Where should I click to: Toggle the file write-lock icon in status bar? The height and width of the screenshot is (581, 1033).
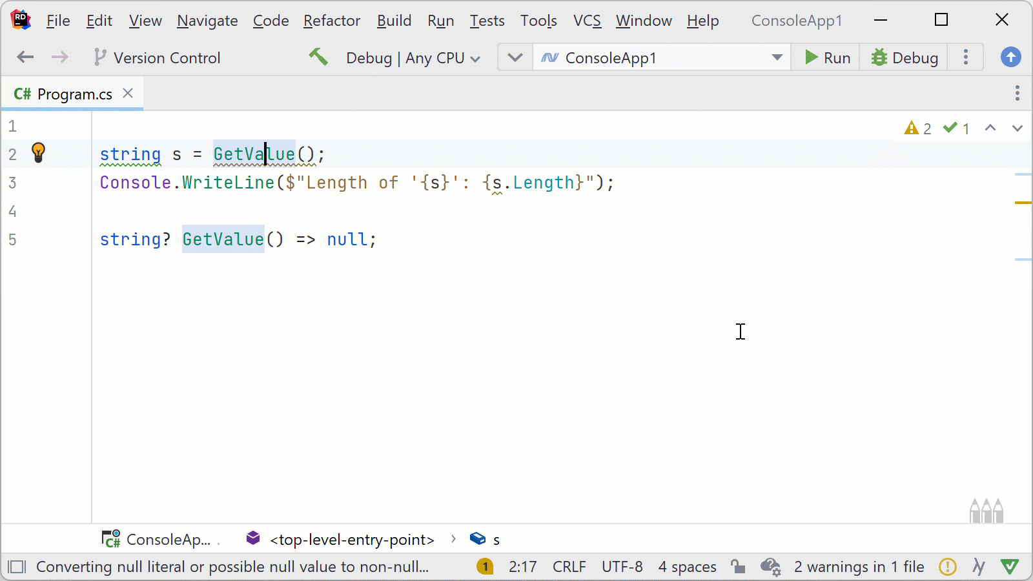click(x=739, y=567)
